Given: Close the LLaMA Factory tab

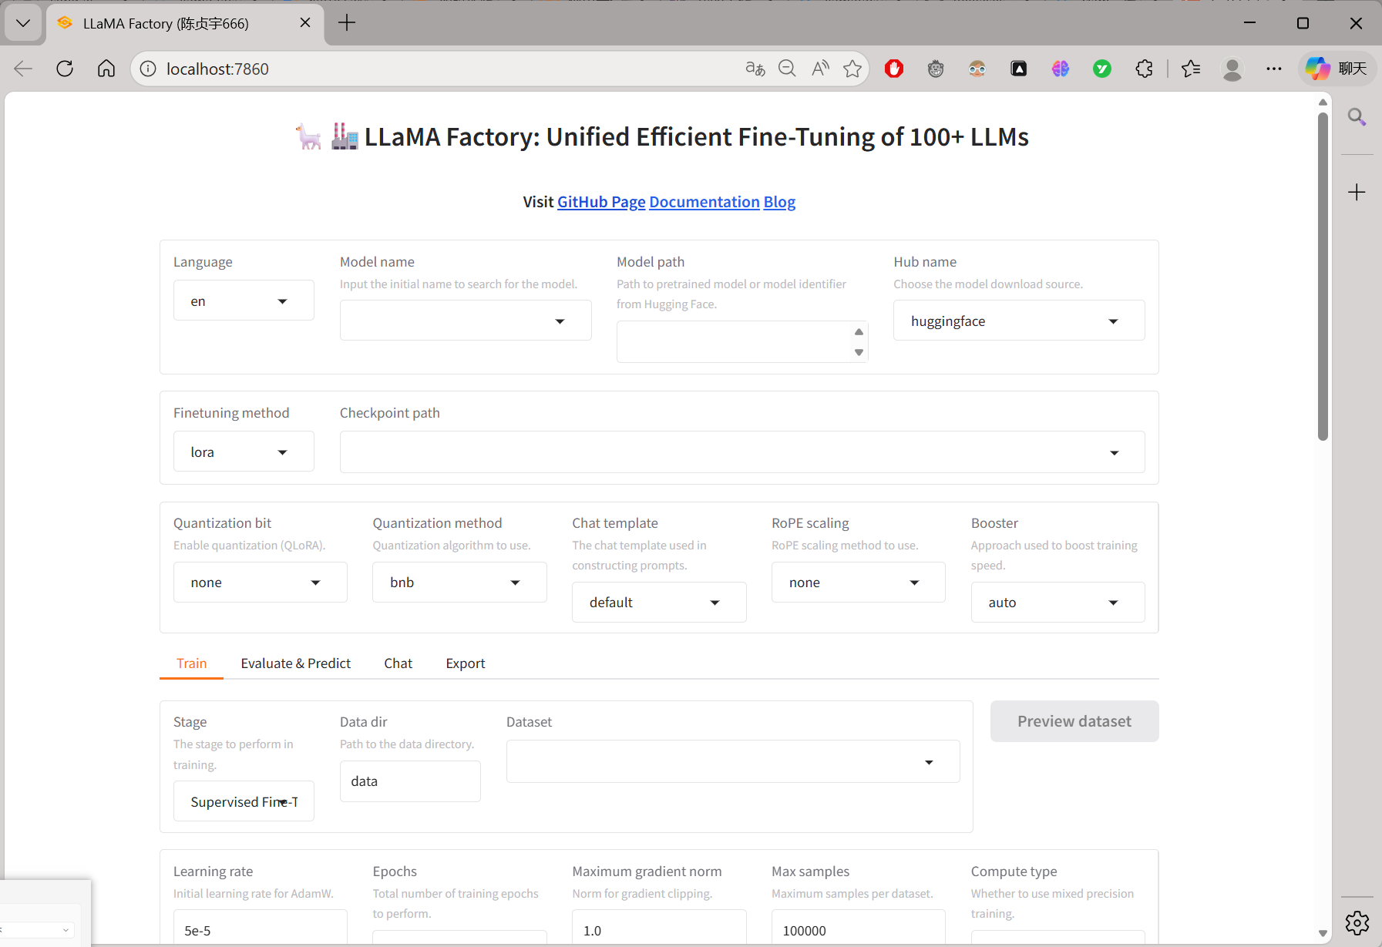Looking at the screenshot, I should [x=305, y=23].
